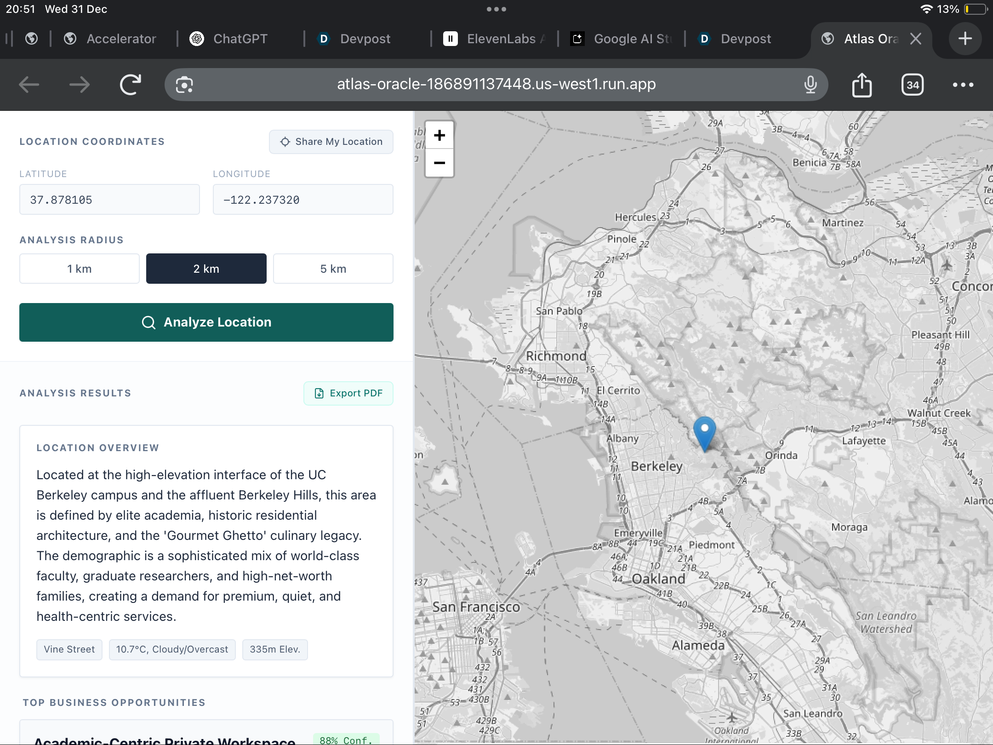Select the 2 km analysis radius
The height and width of the screenshot is (745, 993).
point(206,269)
